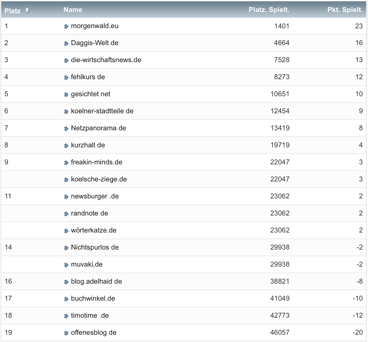Viewport: 368px width, 342px height.
Task: Open the die-wirtschaftsnews.de link
Action: (106, 60)
